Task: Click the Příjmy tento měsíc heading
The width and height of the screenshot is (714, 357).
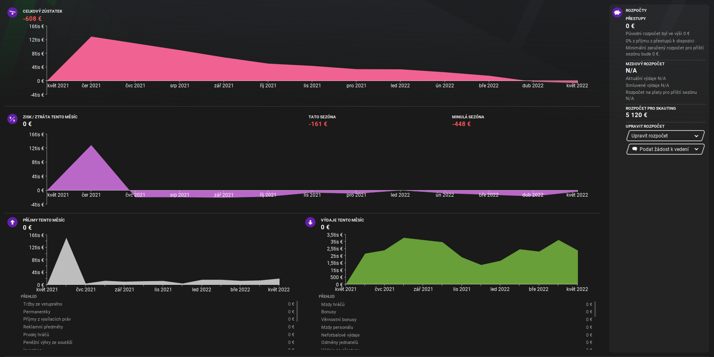Action: (x=44, y=220)
